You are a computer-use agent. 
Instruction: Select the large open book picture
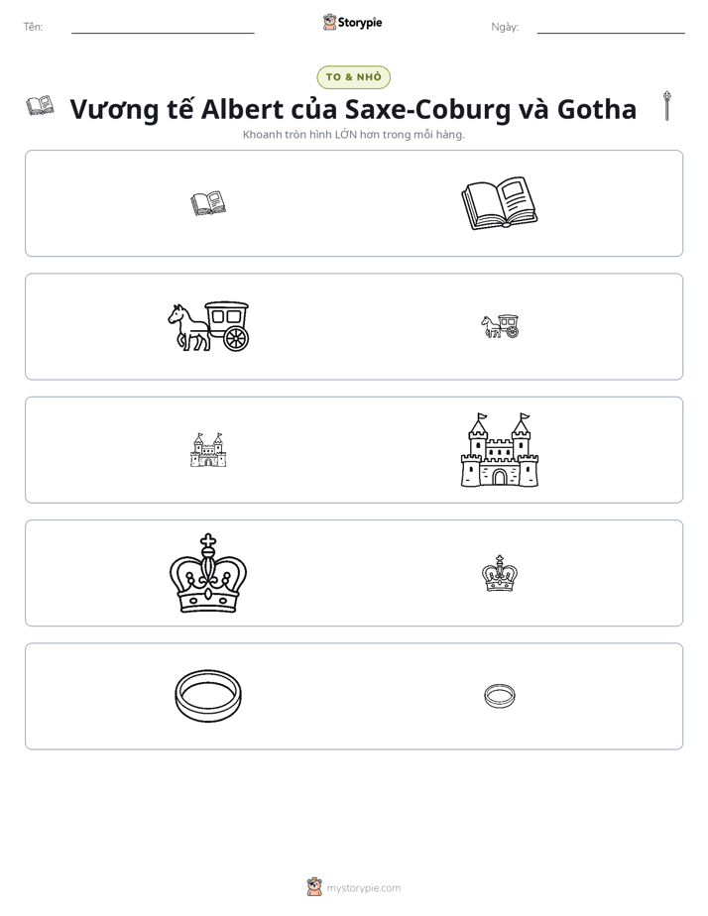(x=500, y=203)
